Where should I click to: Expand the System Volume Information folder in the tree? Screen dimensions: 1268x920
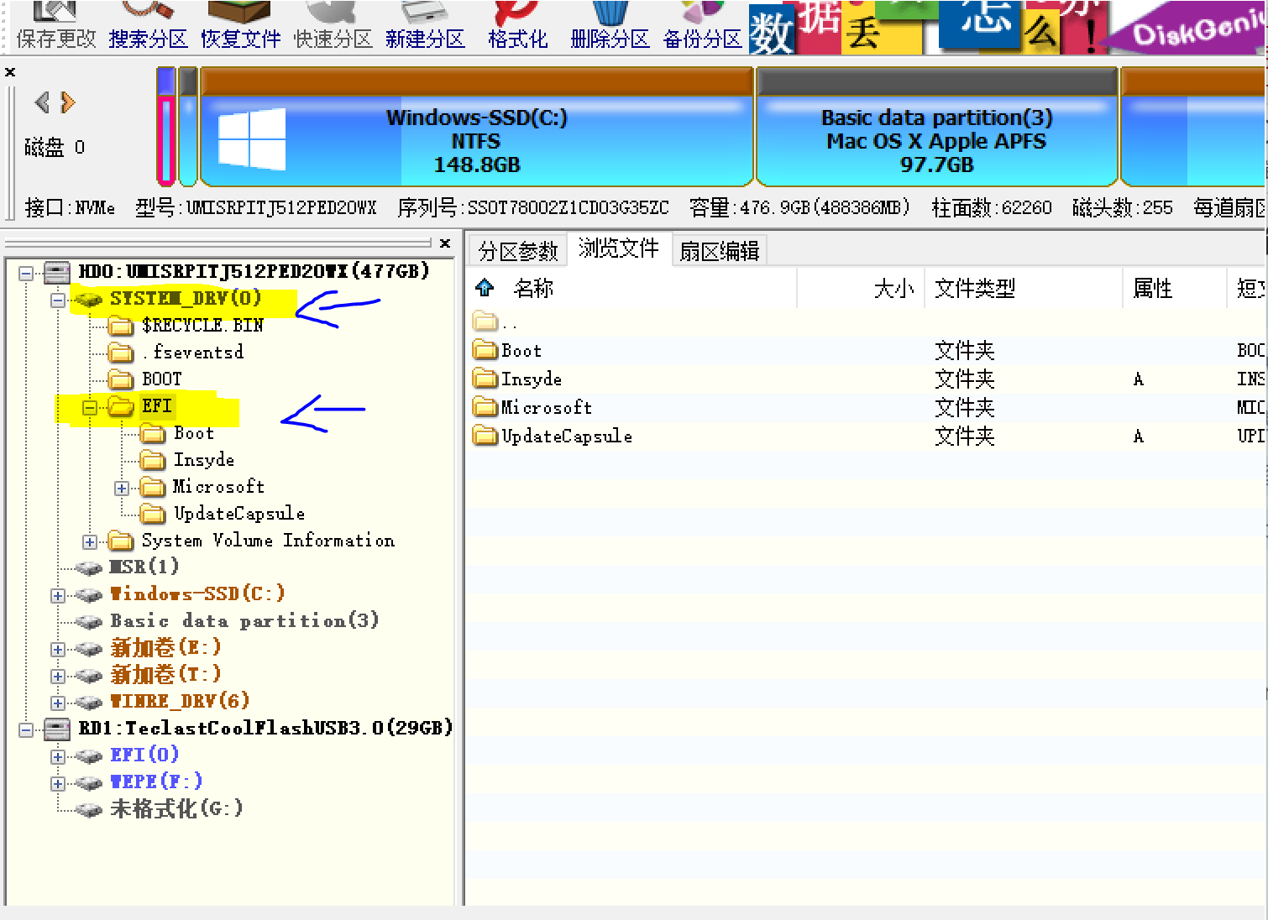(90, 542)
